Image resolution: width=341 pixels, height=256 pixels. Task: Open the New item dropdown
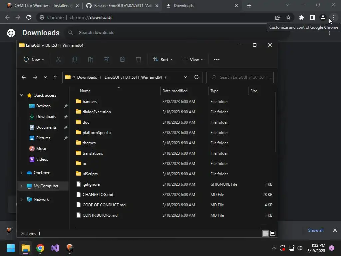click(34, 59)
